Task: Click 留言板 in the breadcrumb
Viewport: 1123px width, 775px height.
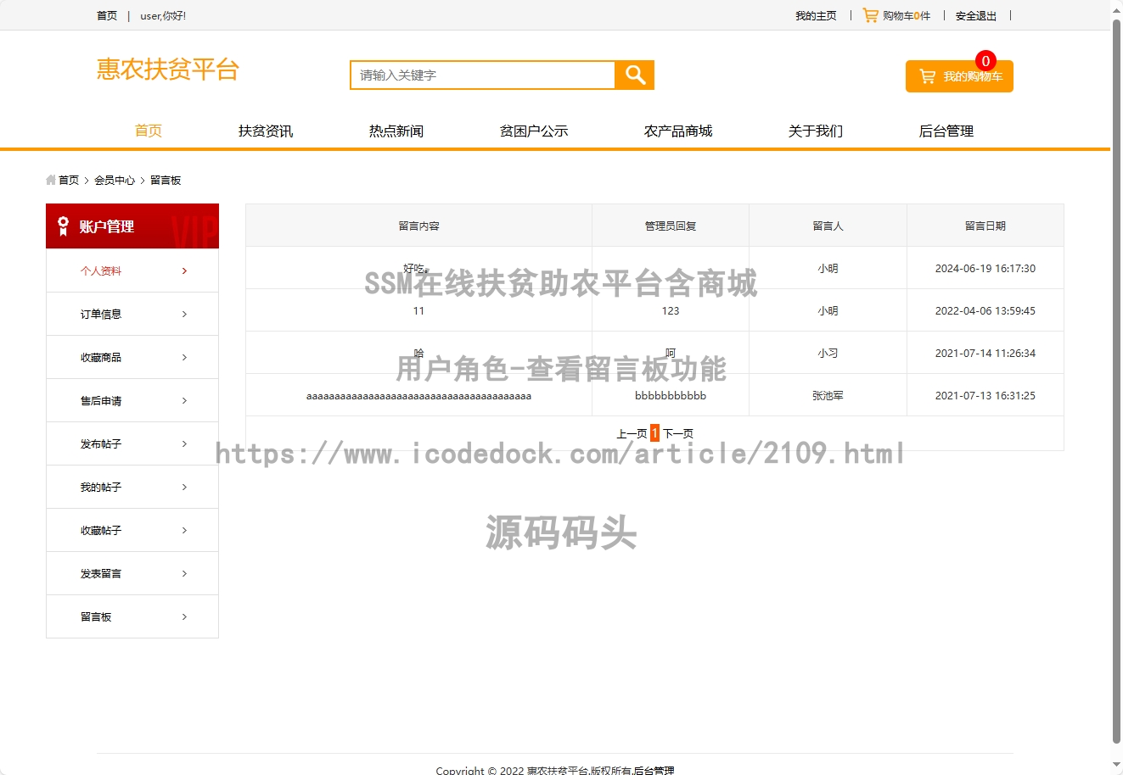Action: [166, 180]
